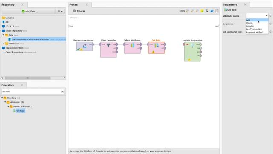
Task: Click the DB repository icon
Action: pyautogui.click(x=3, y=22)
